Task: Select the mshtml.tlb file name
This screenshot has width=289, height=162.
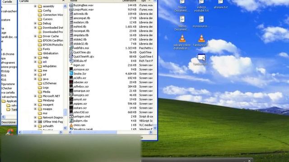Action: coord(79,27)
